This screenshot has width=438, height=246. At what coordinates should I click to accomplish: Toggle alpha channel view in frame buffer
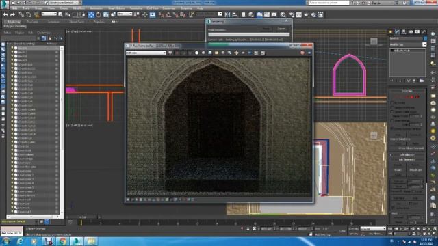point(196,53)
